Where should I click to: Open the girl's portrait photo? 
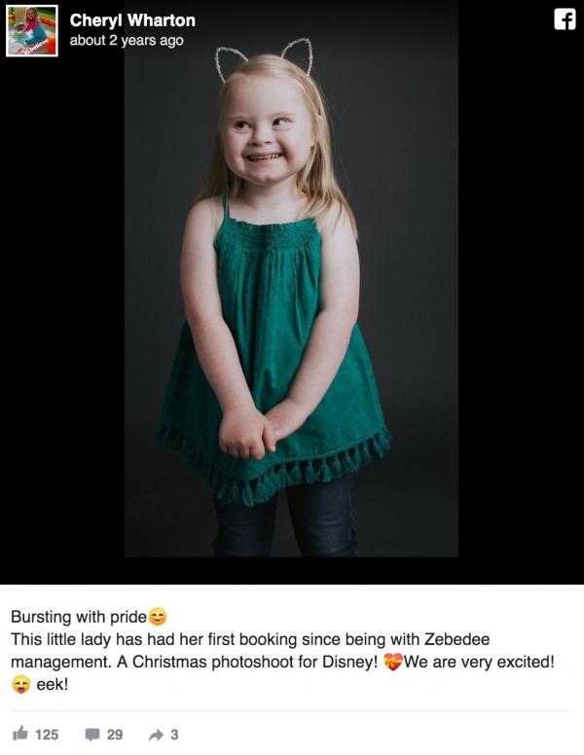tap(292, 278)
